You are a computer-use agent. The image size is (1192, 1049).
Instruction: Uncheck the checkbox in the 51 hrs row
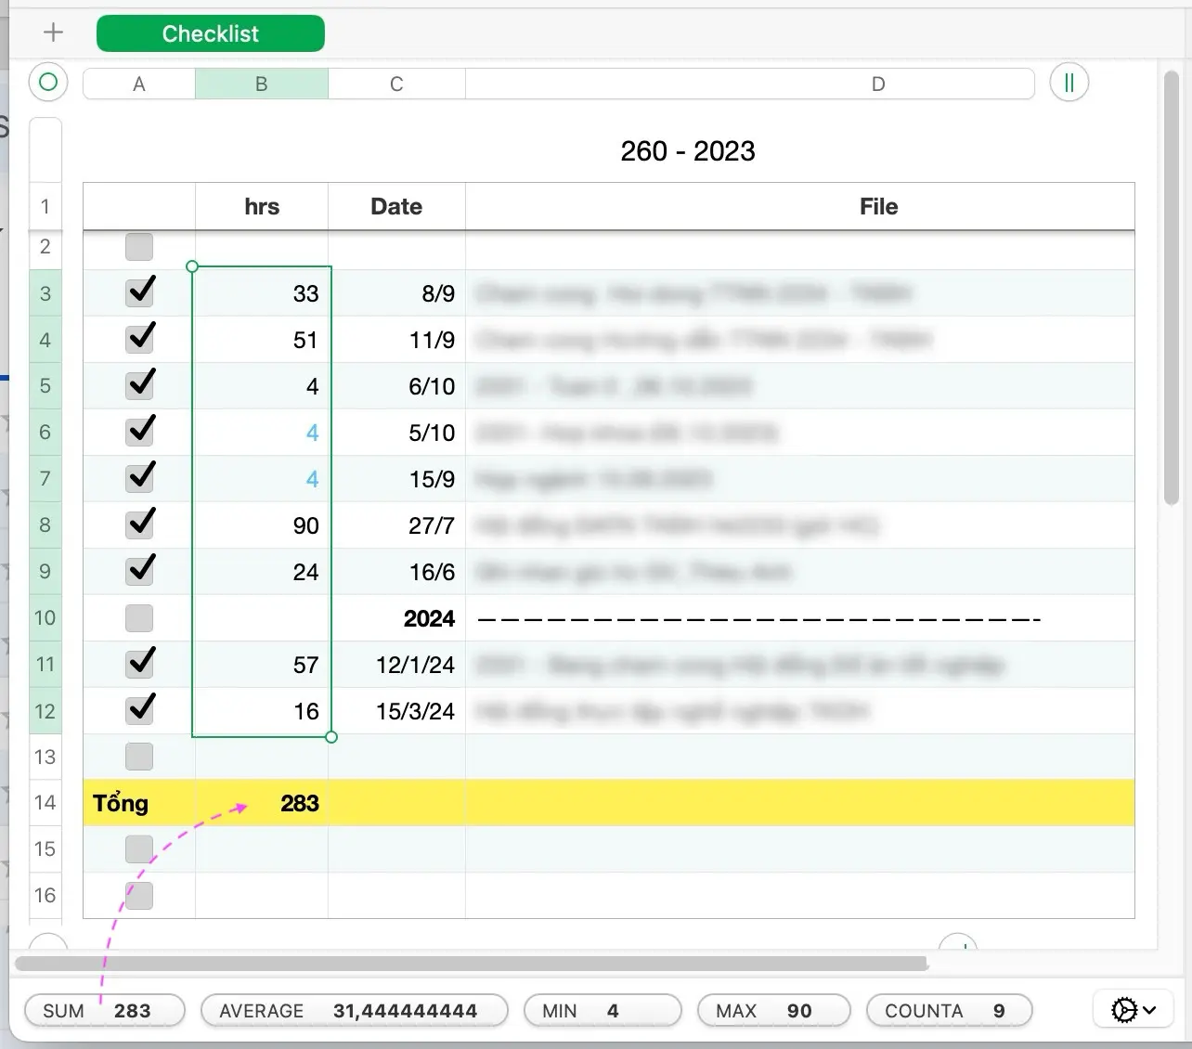(x=140, y=338)
